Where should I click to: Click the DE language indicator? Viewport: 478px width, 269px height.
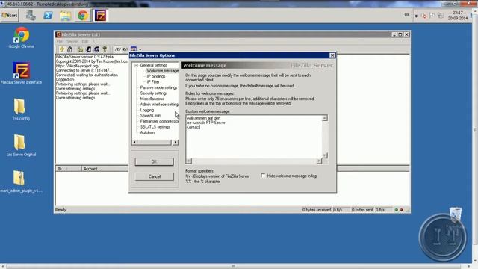tap(406, 15)
